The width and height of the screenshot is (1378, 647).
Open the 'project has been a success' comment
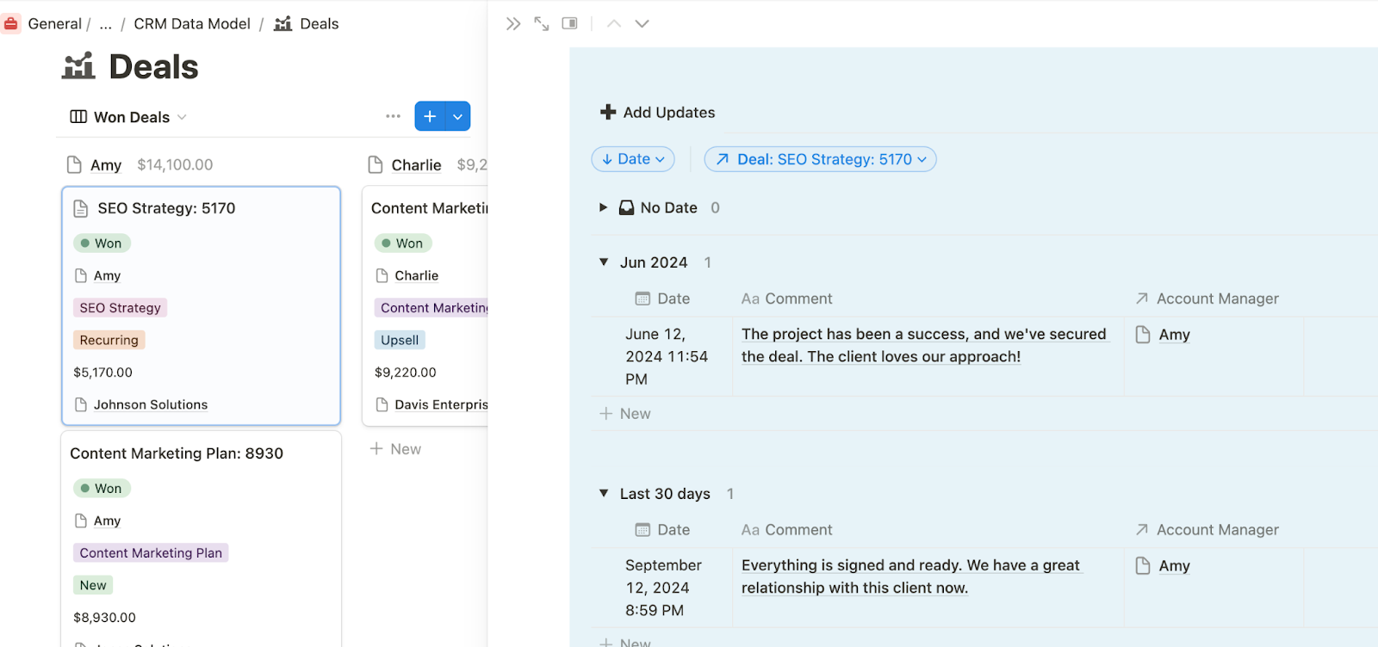(924, 345)
